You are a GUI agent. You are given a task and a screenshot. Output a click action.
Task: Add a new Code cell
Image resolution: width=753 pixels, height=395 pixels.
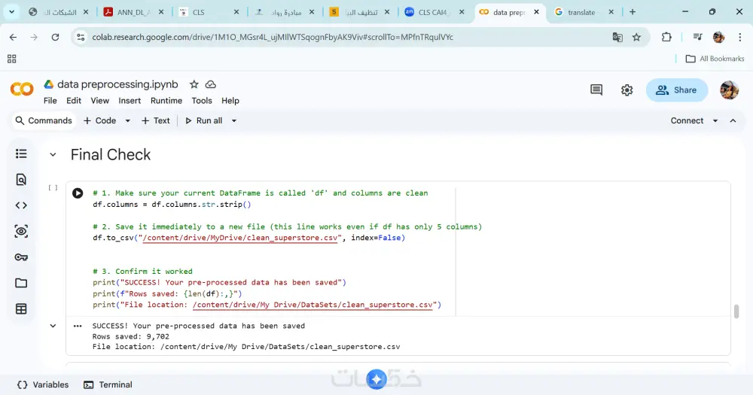100,121
